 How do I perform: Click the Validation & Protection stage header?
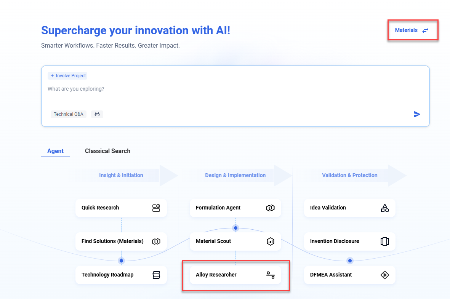point(349,176)
